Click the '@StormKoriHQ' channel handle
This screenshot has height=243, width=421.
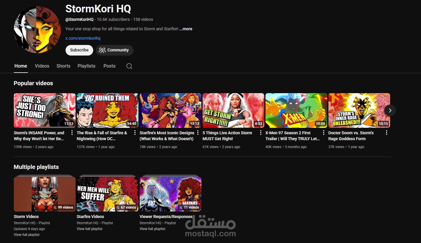coord(79,19)
